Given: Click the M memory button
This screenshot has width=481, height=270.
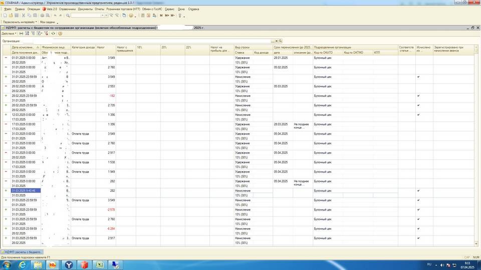Looking at the screenshot, I should pos(161,15).
